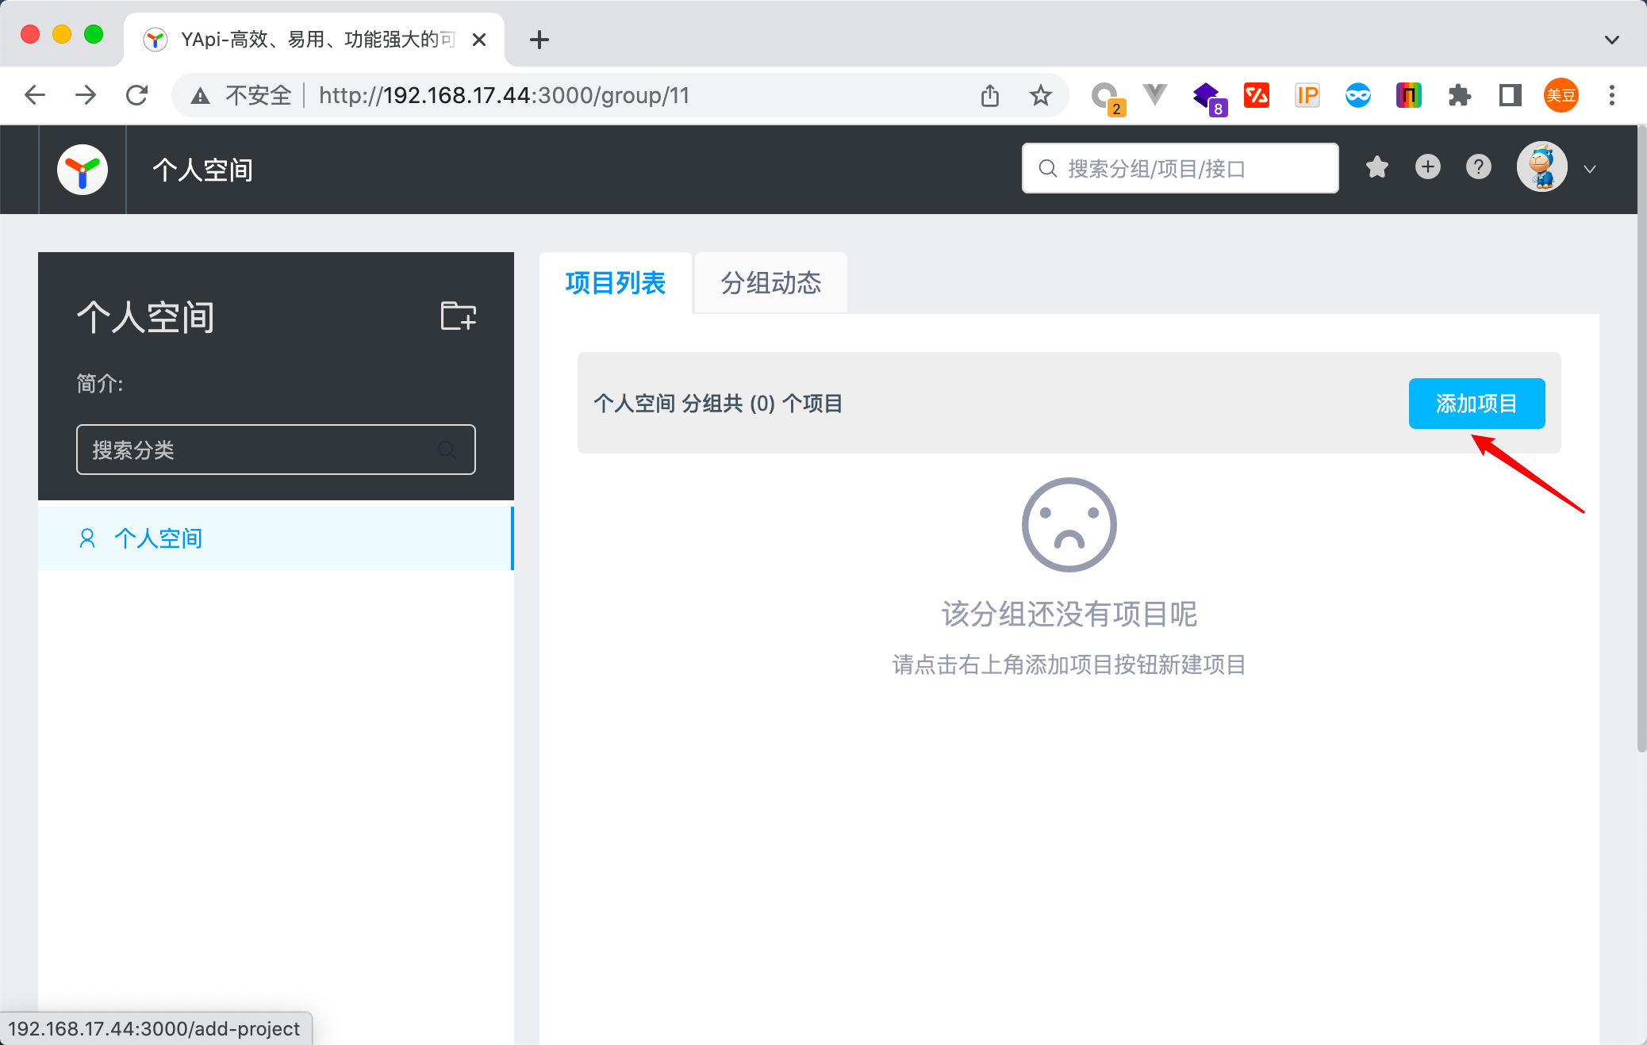Click the 添加项目 button
This screenshot has height=1045, width=1647.
pyautogui.click(x=1476, y=404)
